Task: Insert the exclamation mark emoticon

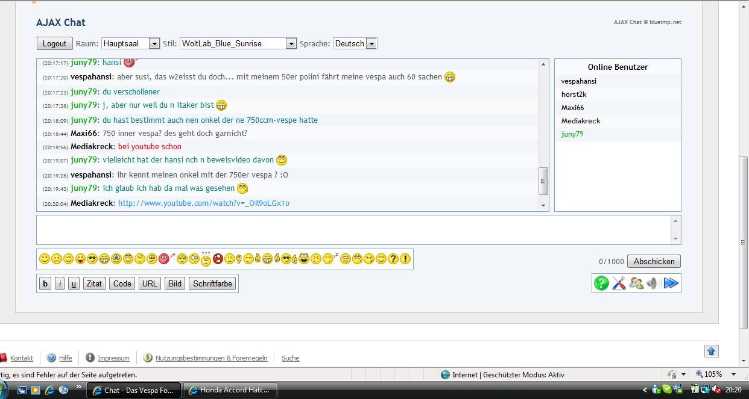Action: [x=405, y=259]
